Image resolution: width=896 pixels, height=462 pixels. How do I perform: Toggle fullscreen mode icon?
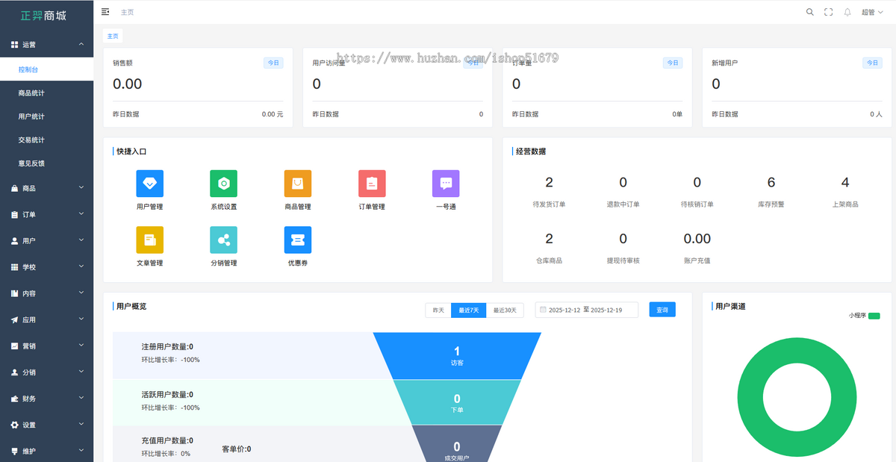[x=829, y=12]
